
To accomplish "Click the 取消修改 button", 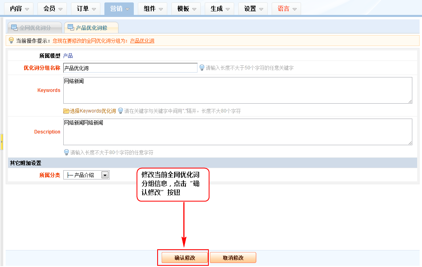I will (233, 258).
